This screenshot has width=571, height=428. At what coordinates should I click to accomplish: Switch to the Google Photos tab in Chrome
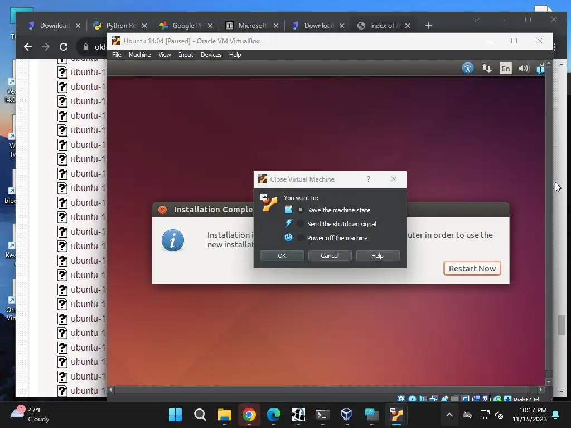(186, 26)
